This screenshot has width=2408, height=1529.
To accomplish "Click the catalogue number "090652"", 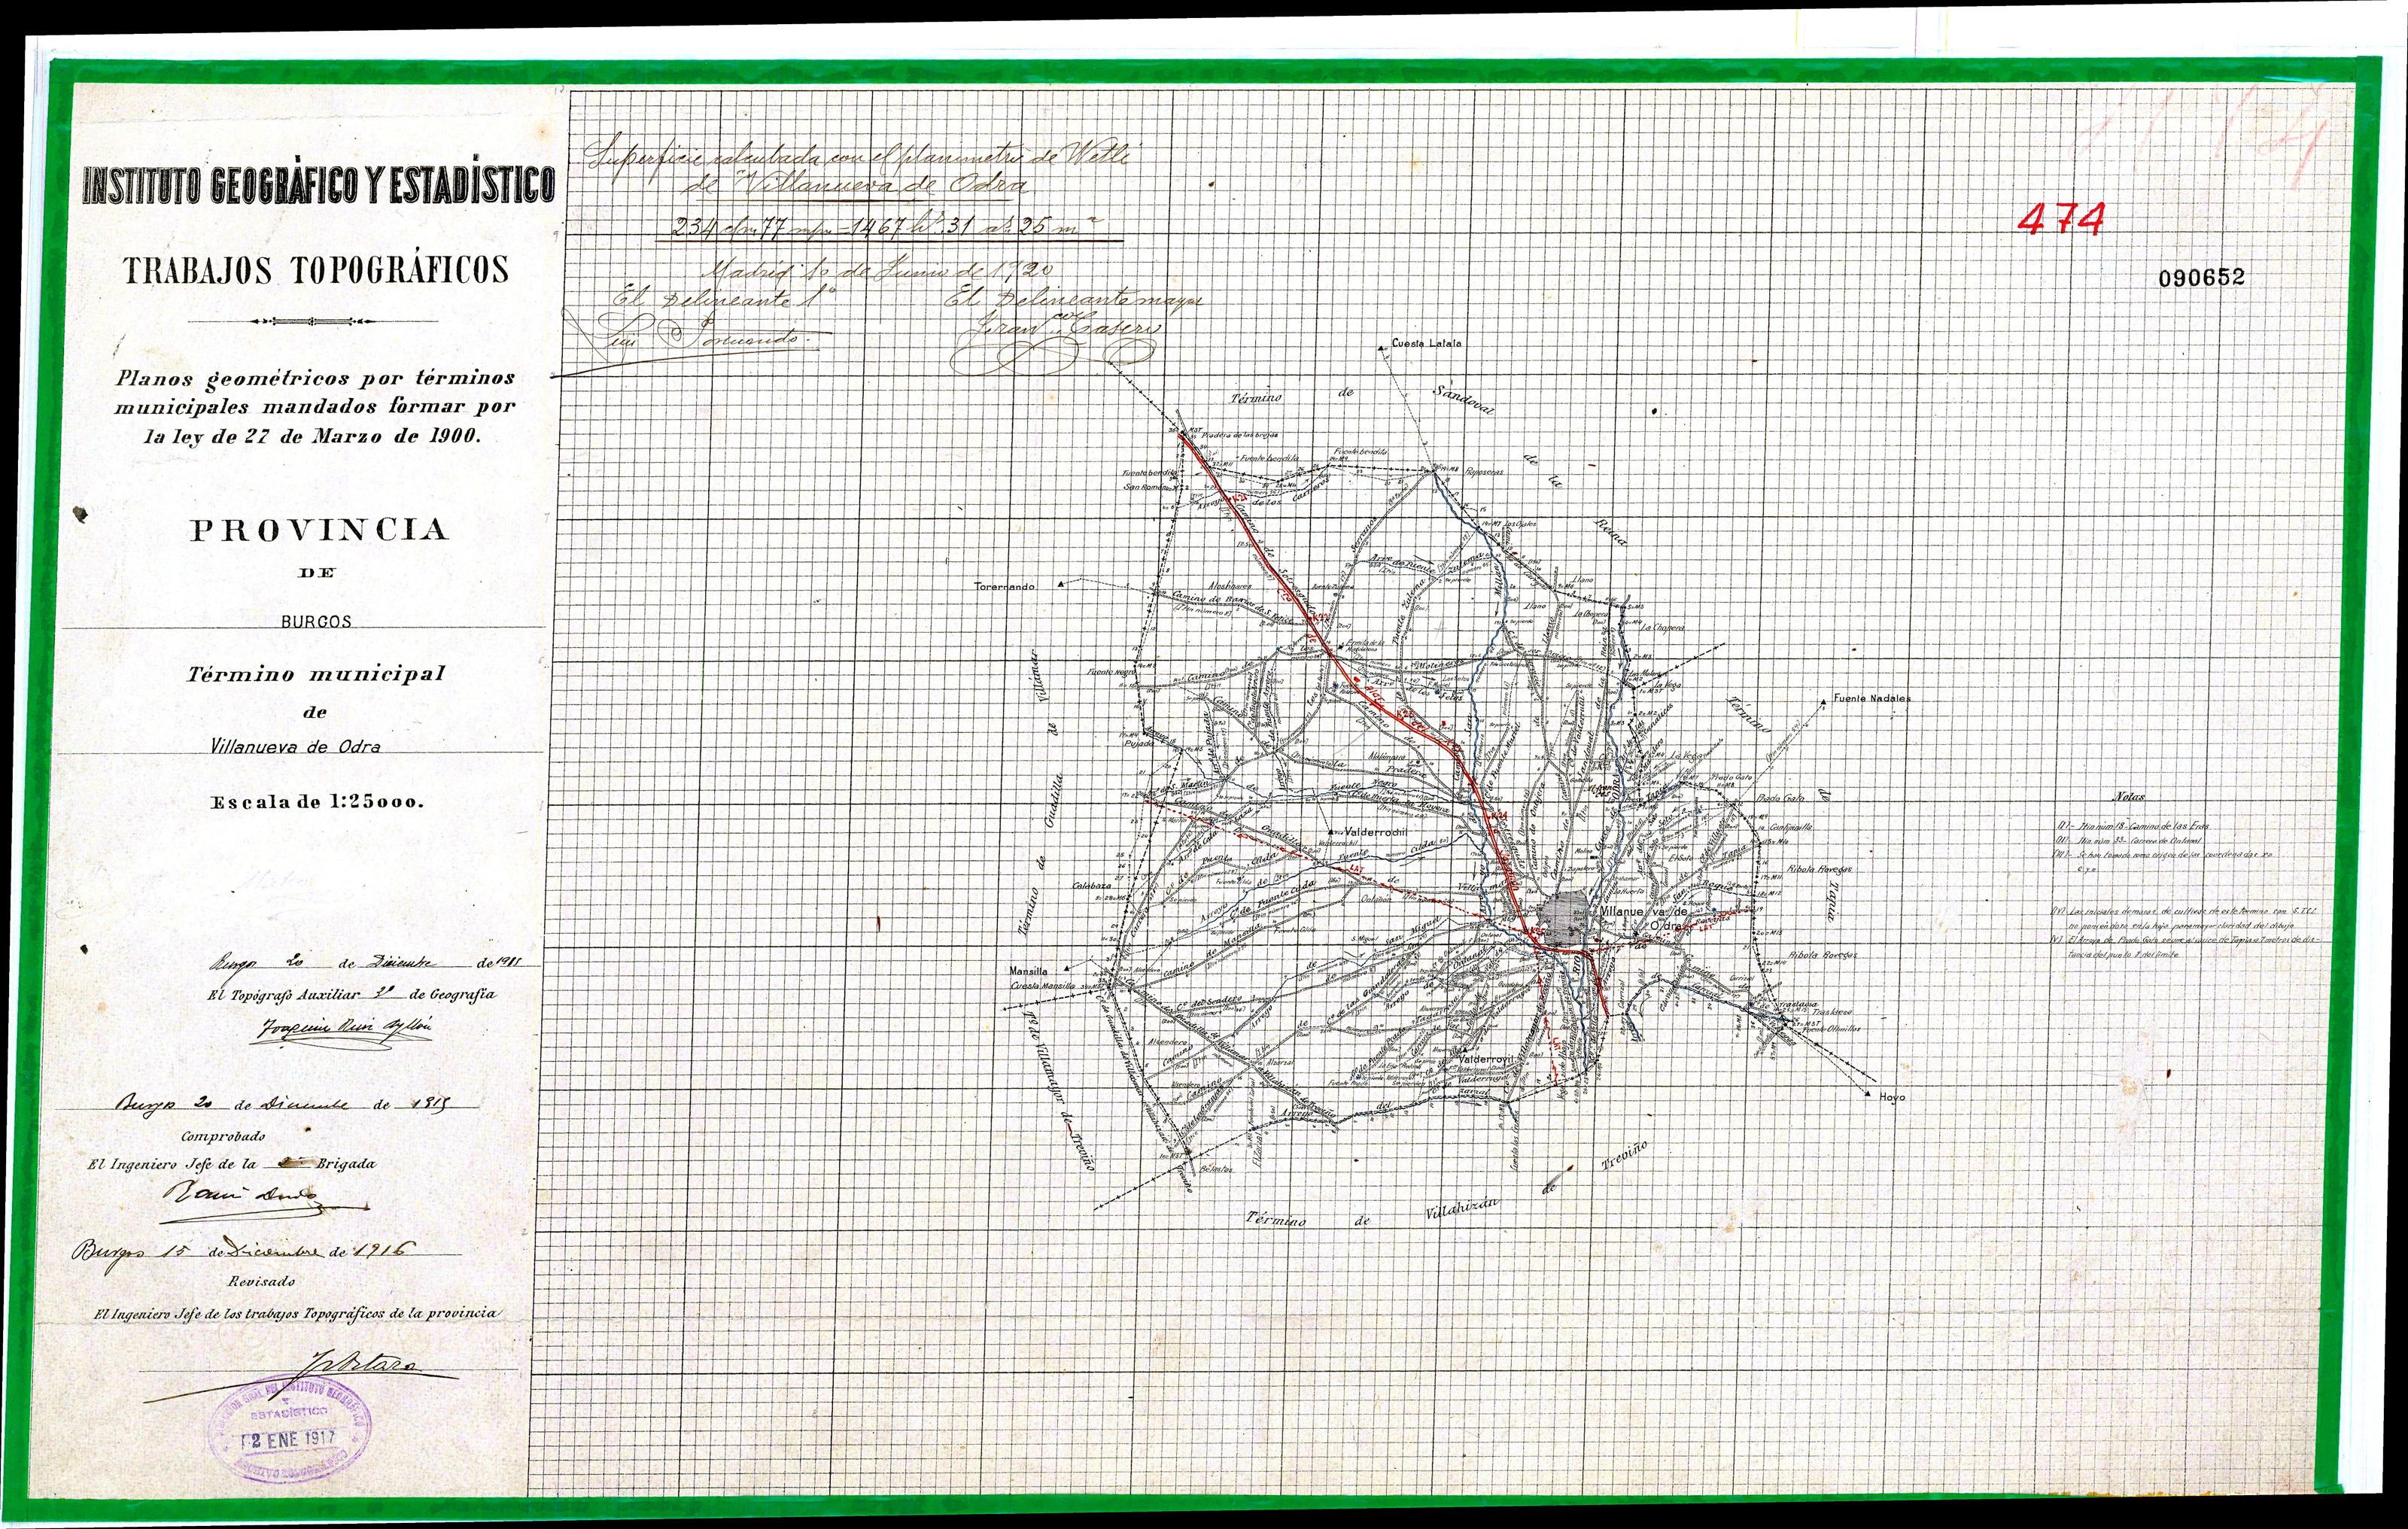I will point(2201,278).
